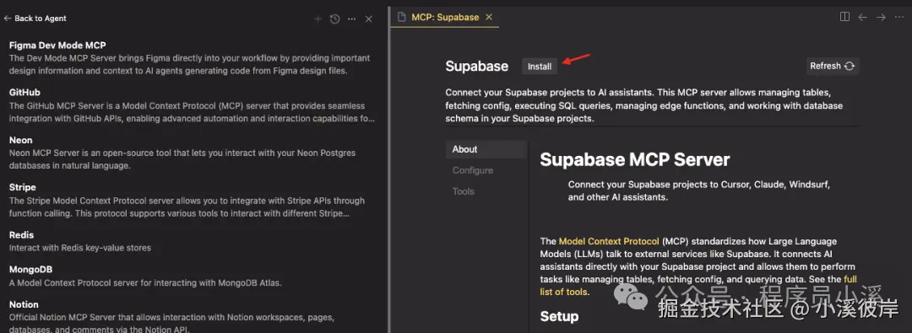Click the Supabase MCP Server heading

point(634,159)
